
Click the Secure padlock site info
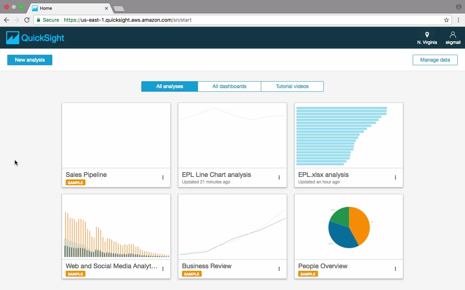click(48, 20)
